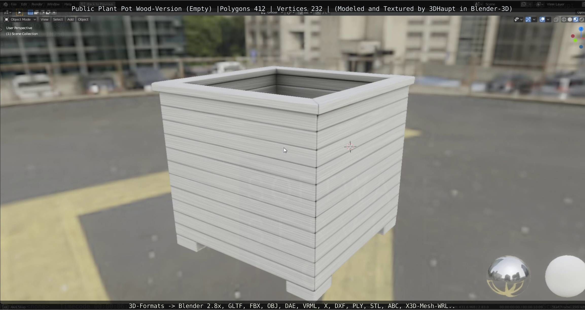Open the view layer browse icon
This screenshot has height=310, width=585.
(x=540, y=4)
